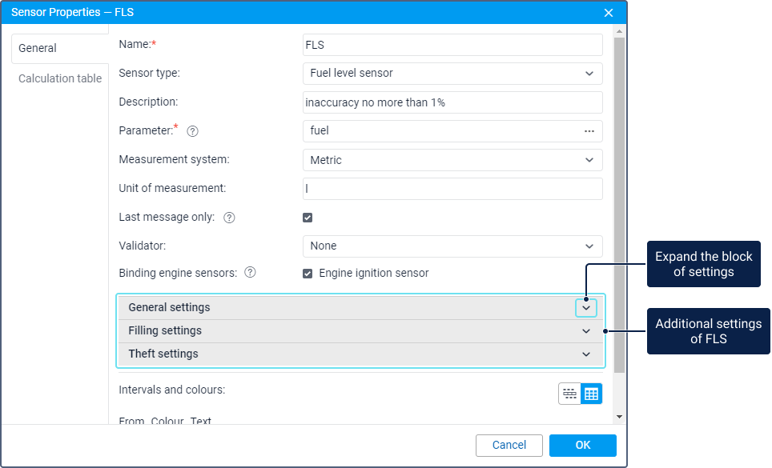The image size is (772, 468).
Task: Untick the Last message only checkbox
Action: click(x=308, y=218)
